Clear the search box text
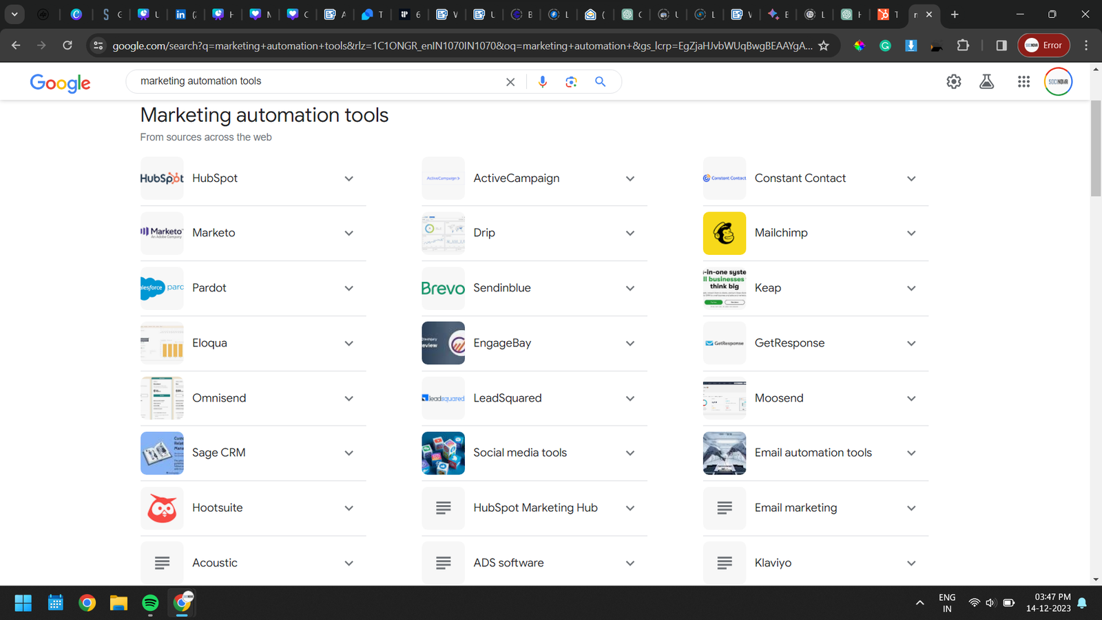The image size is (1102, 620). 510,82
